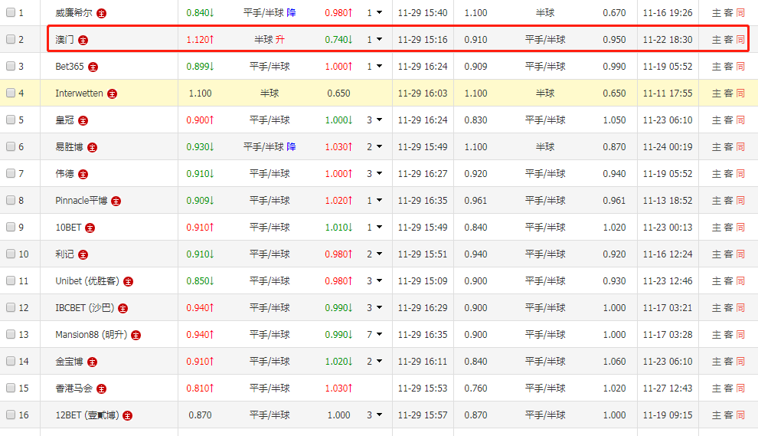Click the red 主 icon beside 金宝博
Image resolution: width=758 pixels, height=436 pixels.
(x=93, y=362)
